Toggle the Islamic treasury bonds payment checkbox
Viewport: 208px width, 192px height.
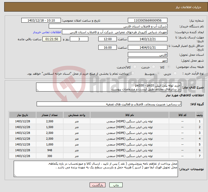[132, 73]
